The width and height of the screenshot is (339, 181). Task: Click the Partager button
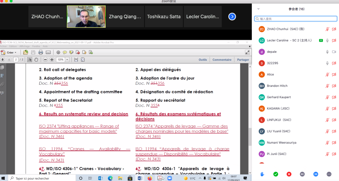pos(243,60)
